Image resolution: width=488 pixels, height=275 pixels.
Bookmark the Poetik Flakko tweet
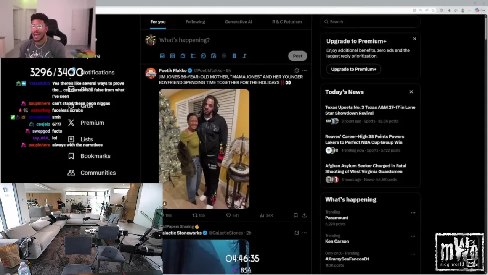point(295,215)
